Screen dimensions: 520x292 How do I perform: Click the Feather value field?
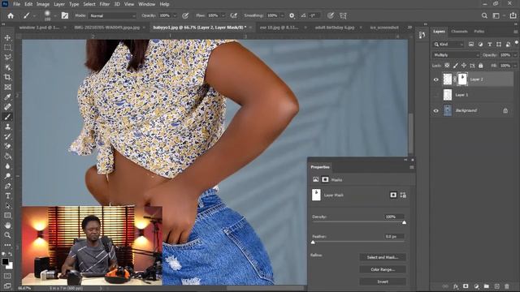coord(394,236)
